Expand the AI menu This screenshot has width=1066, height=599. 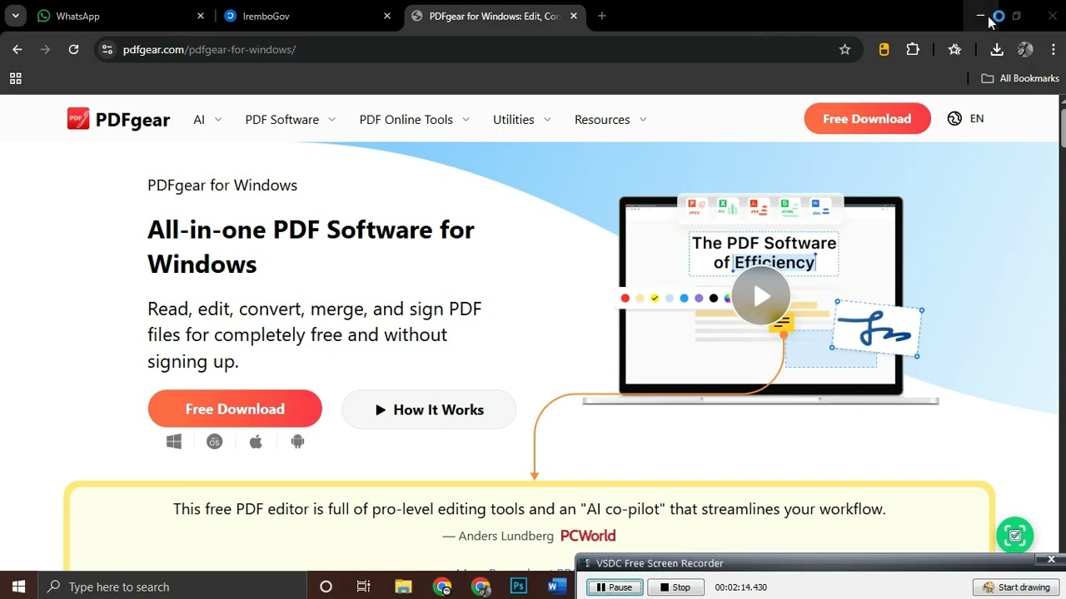[207, 120]
